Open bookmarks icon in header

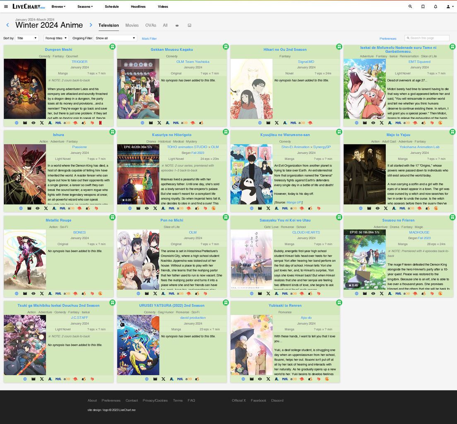coord(423,6)
